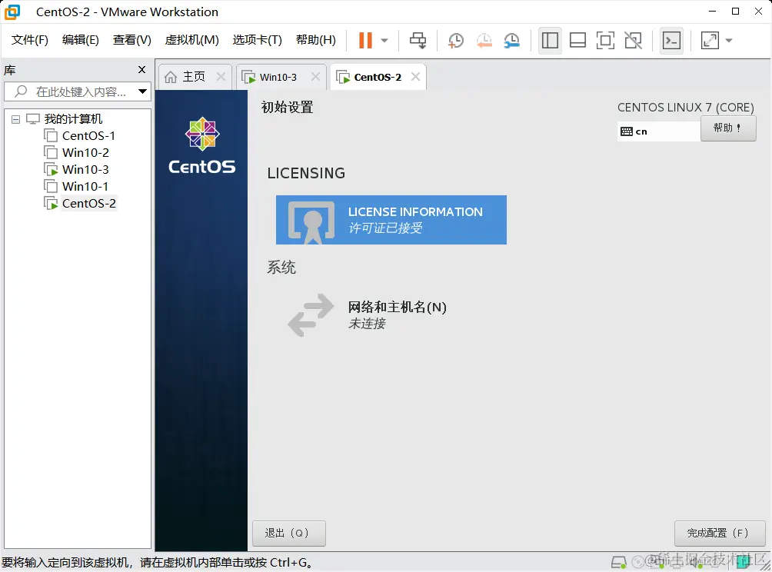Select Win10-2 in the library
This screenshot has height=572, width=772.
click(x=85, y=152)
